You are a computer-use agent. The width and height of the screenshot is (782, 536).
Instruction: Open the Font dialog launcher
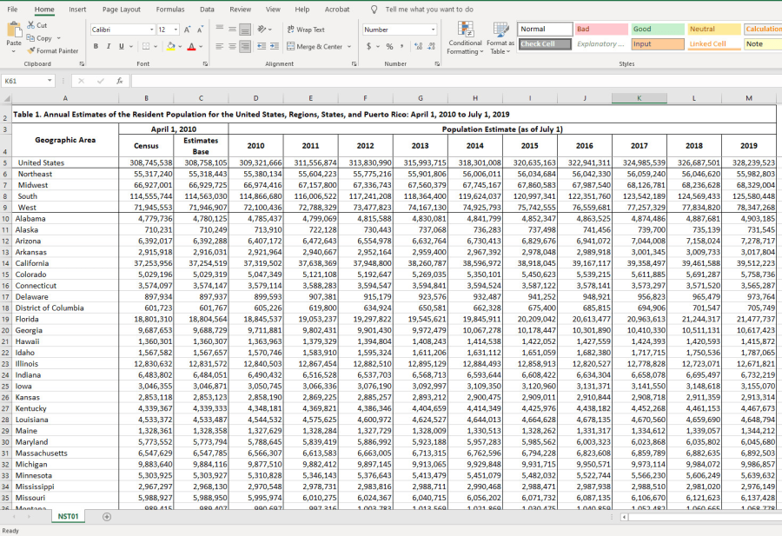[x=205, y=63]
